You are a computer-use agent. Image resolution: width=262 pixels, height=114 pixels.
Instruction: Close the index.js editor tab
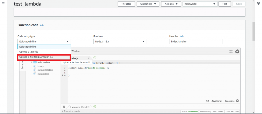pos(89,58)
